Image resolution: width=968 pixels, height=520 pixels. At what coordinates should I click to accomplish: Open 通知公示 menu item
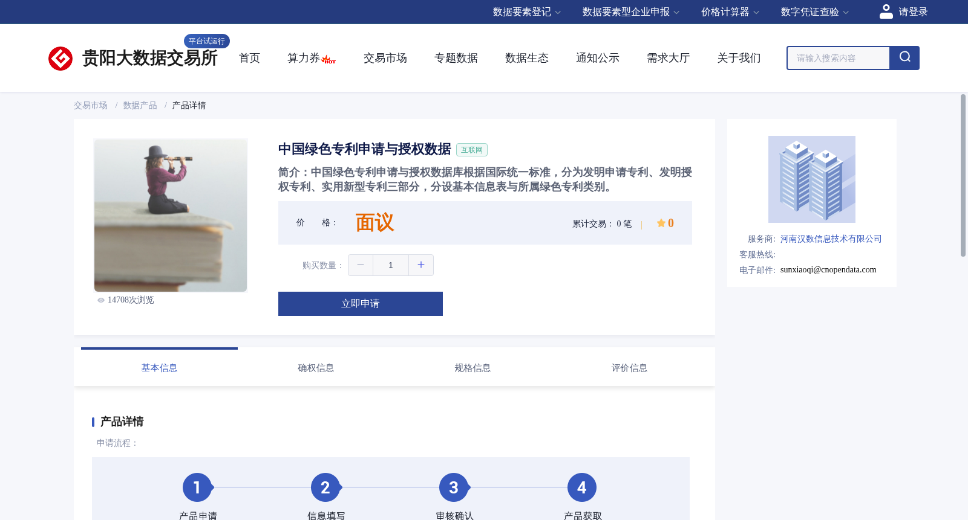[x=598, y=58]
